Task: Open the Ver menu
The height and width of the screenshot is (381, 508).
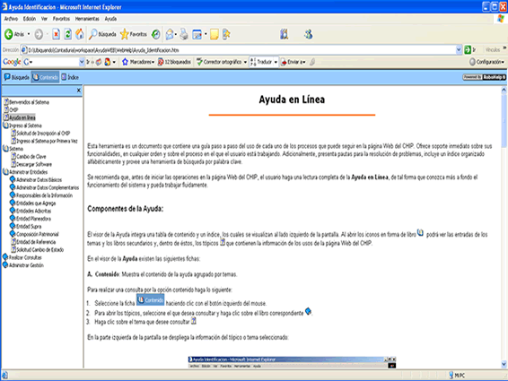Action: pyautogui.click(x=44, y=19)
